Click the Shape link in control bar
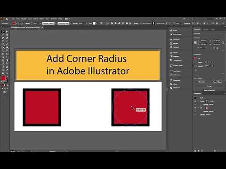 [x=136, y=23]
